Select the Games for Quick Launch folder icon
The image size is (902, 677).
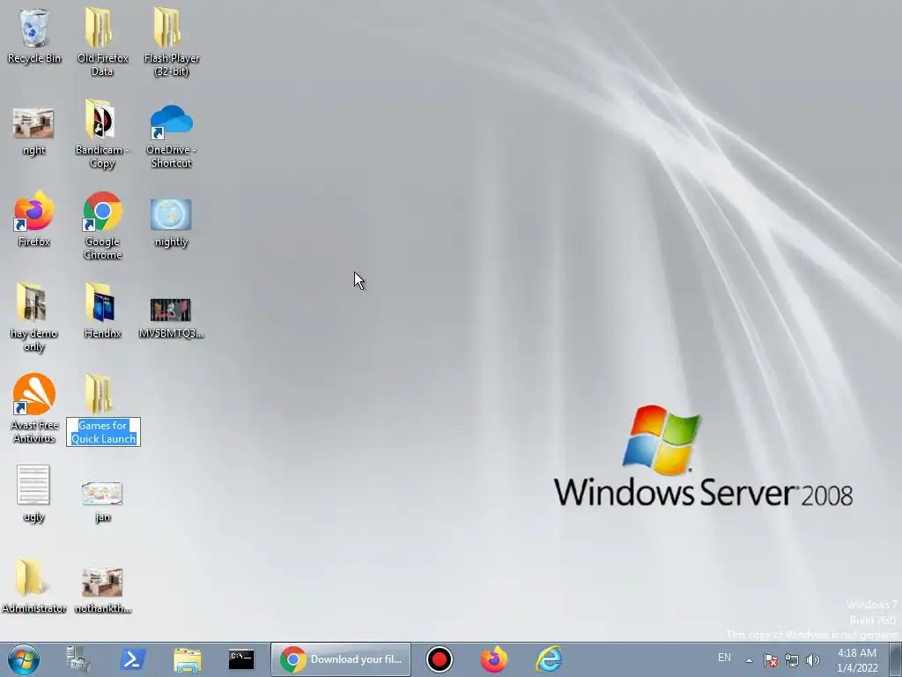pos(99,394)
